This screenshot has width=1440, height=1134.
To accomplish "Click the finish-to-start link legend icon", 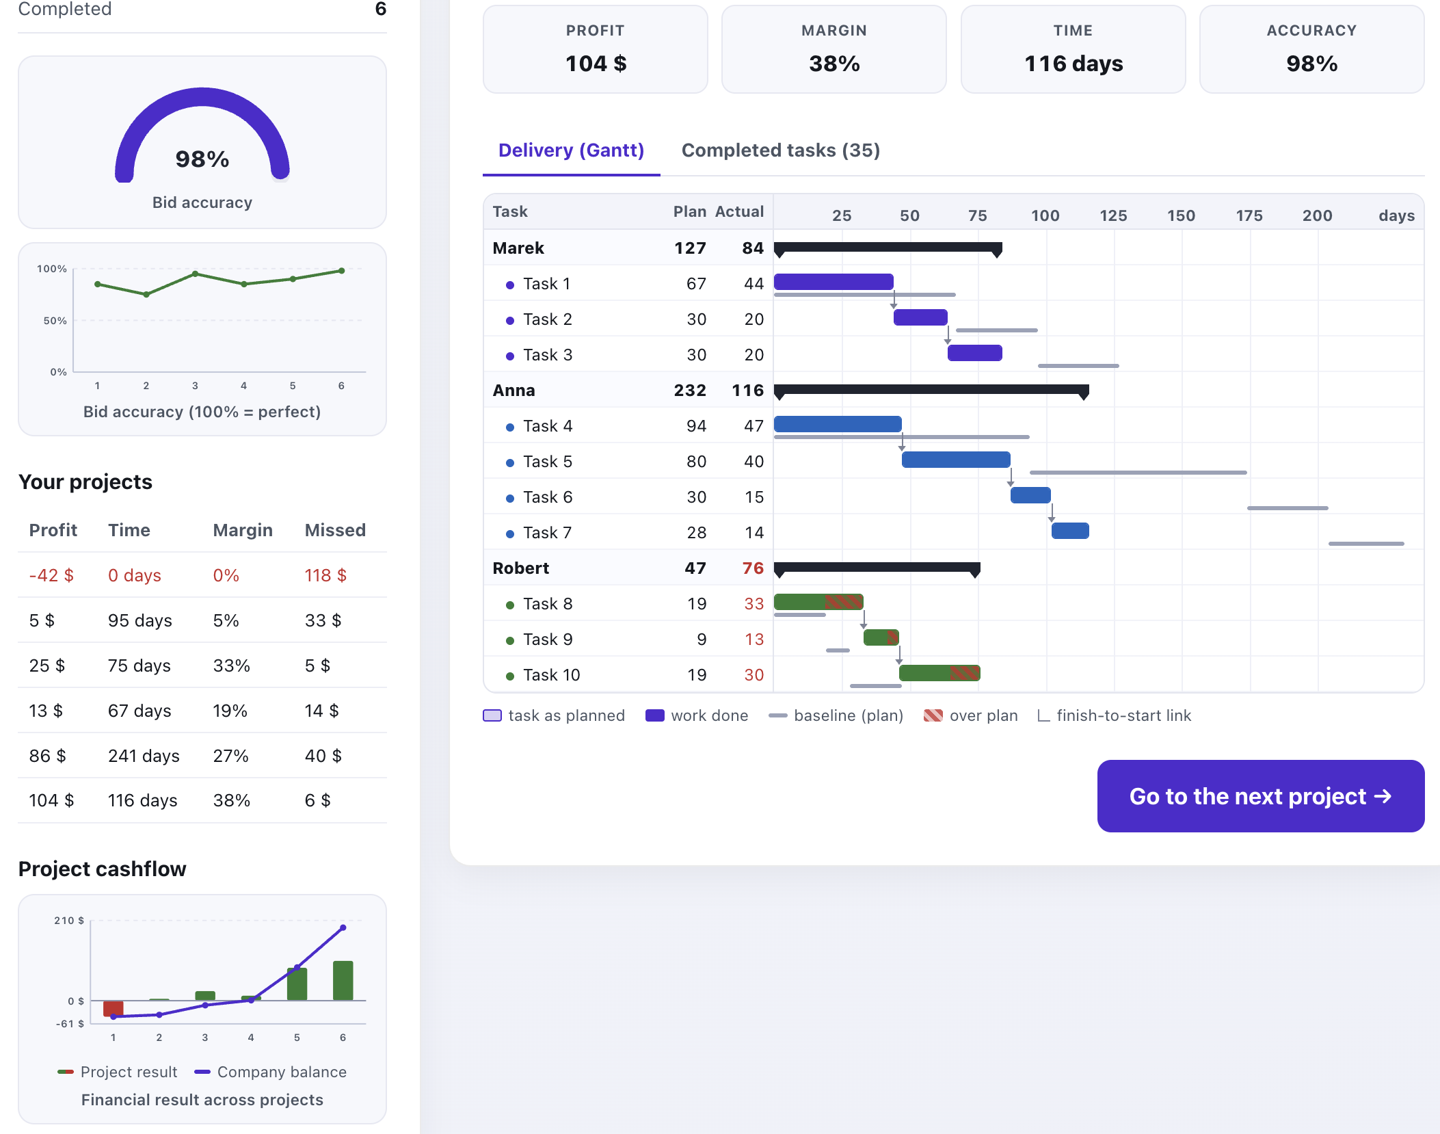I will coord(1043,715).
